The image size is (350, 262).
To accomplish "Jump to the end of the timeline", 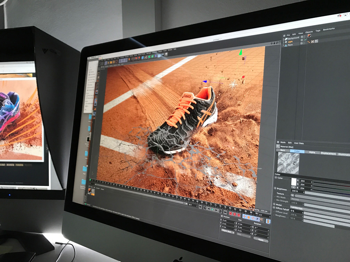I will [225, 212].
